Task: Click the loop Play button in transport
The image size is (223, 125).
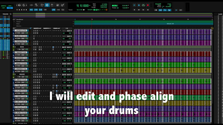Action: (143, 5)
